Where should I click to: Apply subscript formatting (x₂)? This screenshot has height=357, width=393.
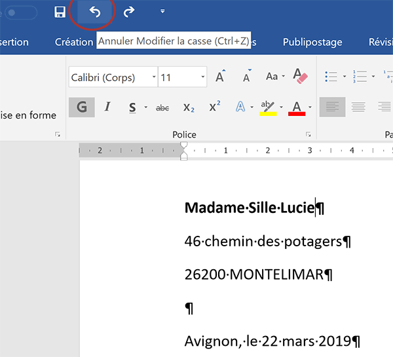pyautogui.click(x=189, y=107)
